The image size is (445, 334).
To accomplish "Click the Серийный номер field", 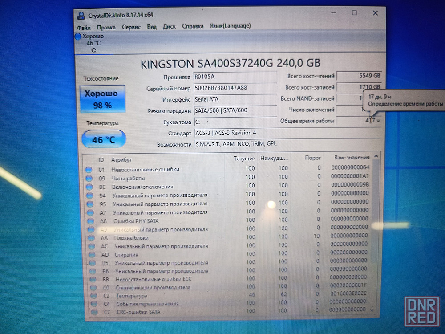I will tap(235, 88).
